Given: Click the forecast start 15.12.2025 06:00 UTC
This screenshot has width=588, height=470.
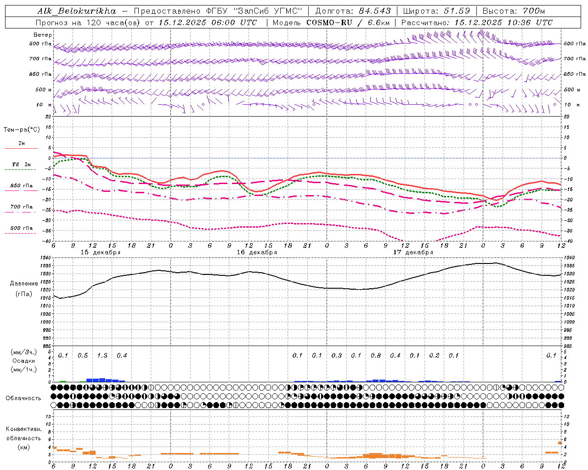Looking at the screenshot, I should [208, 22].
